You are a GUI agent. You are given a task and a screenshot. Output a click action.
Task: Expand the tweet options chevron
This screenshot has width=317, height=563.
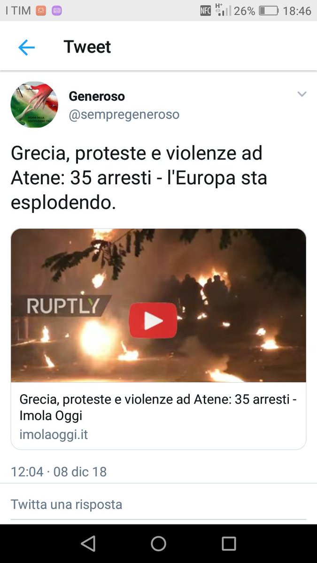click(302, 94)
